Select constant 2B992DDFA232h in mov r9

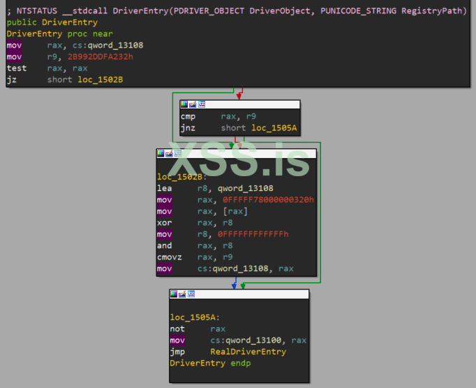(x=101, y=57)
